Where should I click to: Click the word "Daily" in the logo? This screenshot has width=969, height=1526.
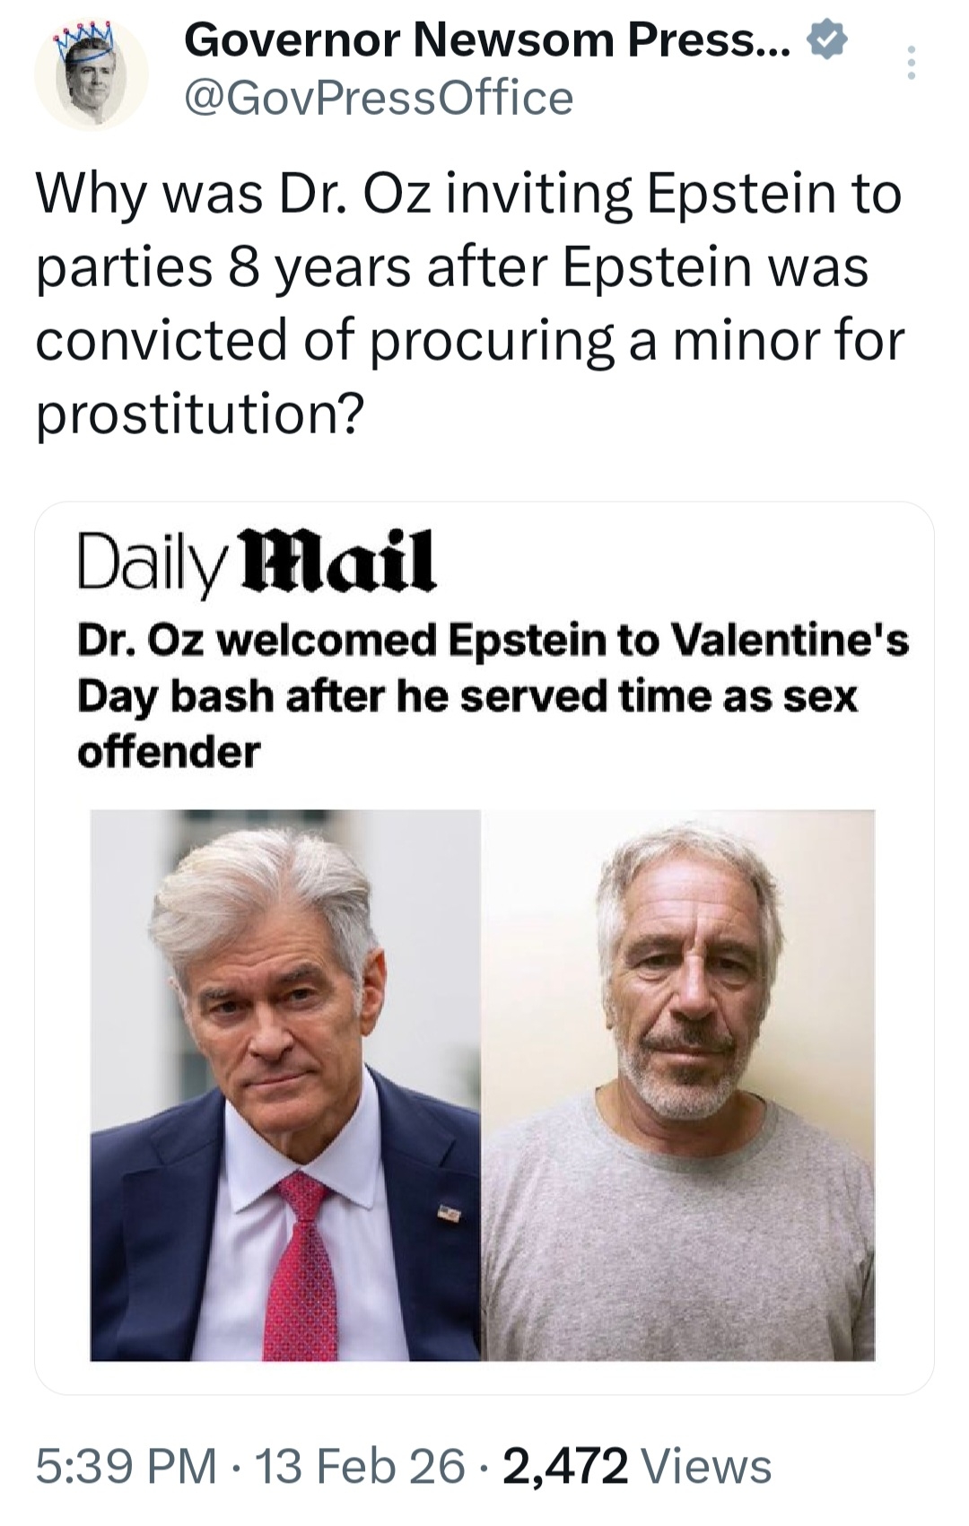tap(148, 562)
